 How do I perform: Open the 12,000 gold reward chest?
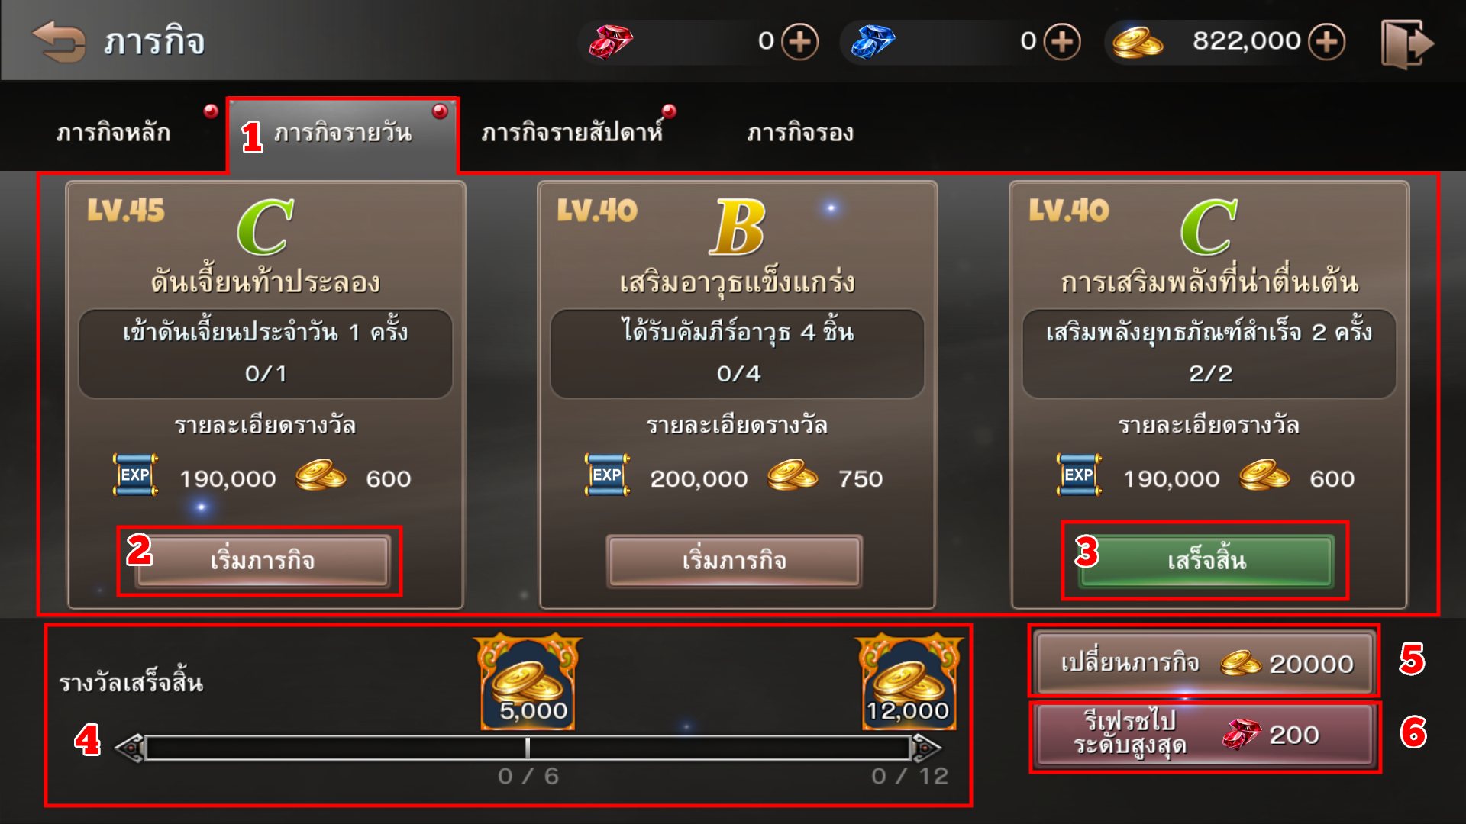908,681
